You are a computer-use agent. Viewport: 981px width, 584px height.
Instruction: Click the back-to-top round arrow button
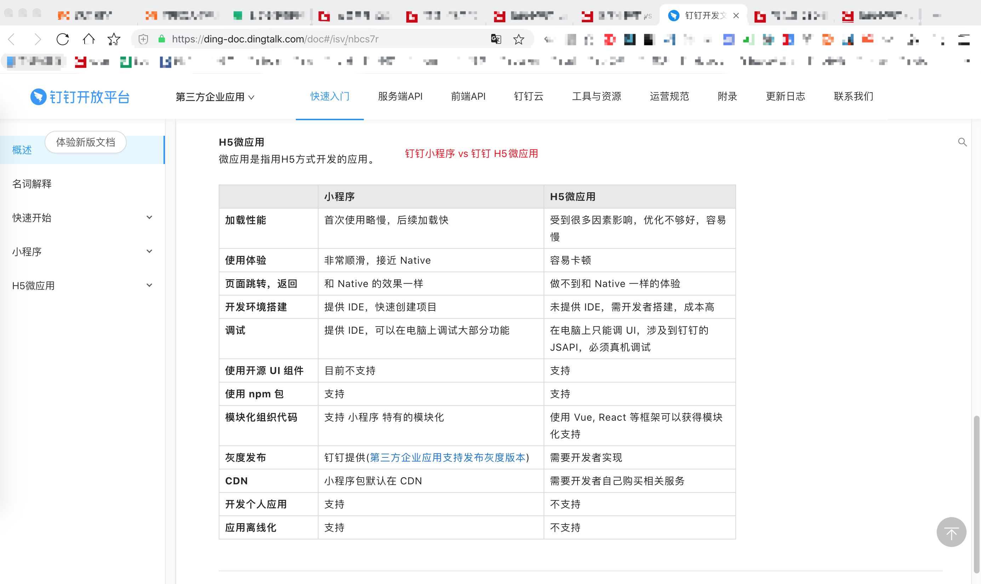click(951, 532)
